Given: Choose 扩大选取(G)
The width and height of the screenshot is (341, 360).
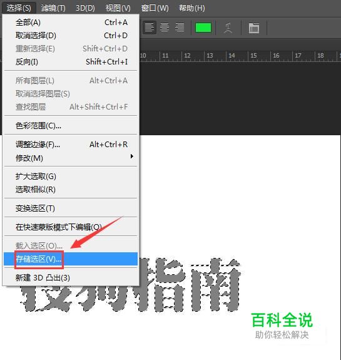Looking at the screenshot, I should 71,177.
